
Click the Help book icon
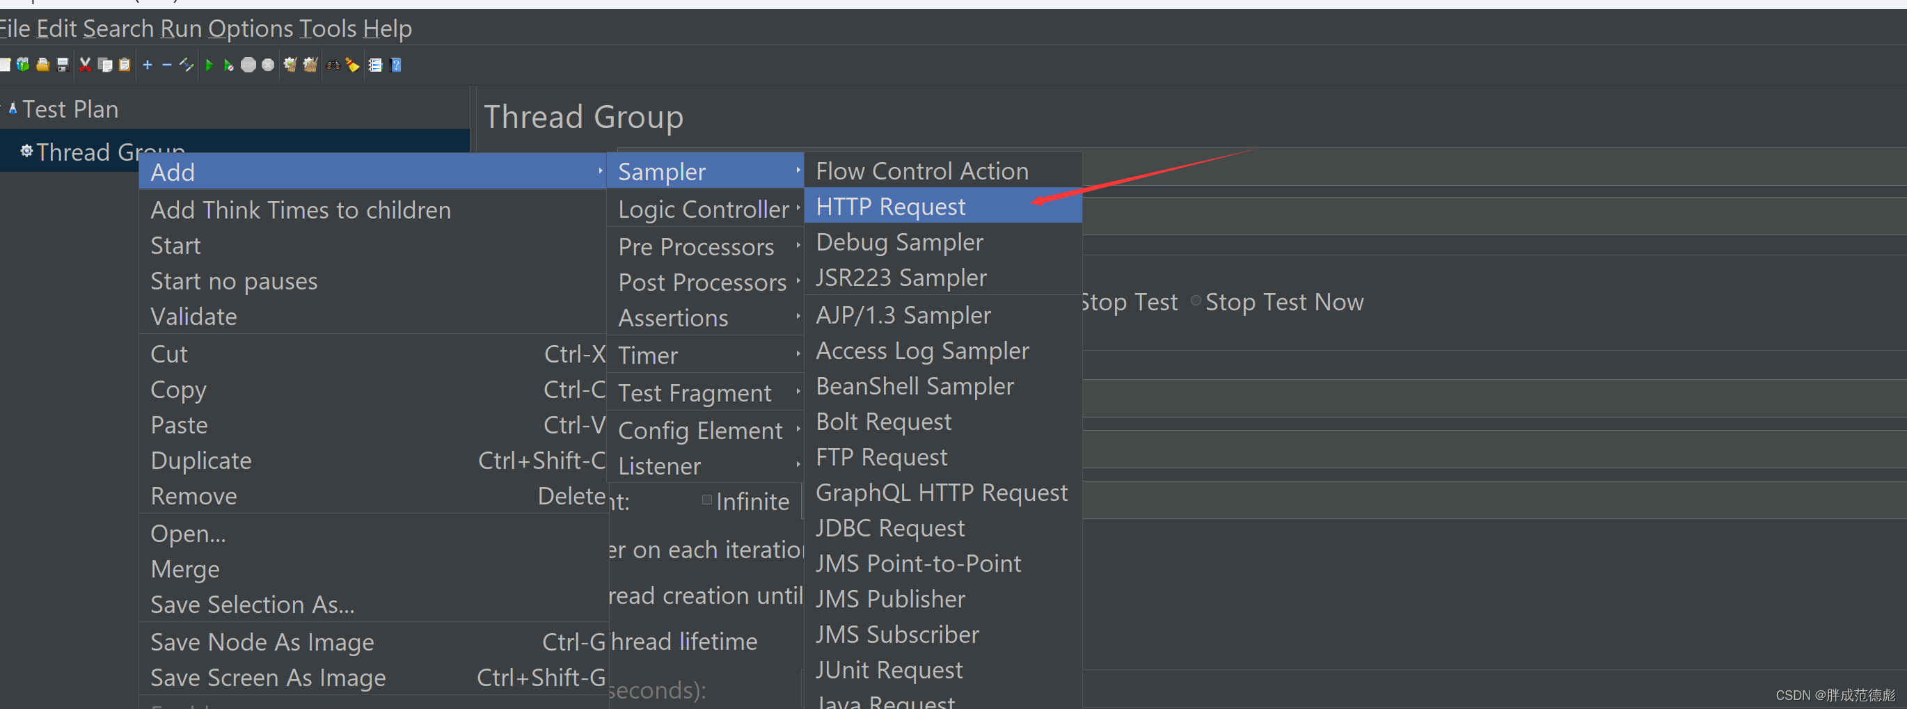[x=396, y=65]
